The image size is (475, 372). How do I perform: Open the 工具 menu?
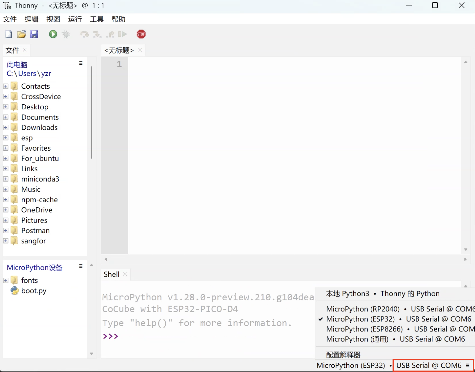(97, 19)
